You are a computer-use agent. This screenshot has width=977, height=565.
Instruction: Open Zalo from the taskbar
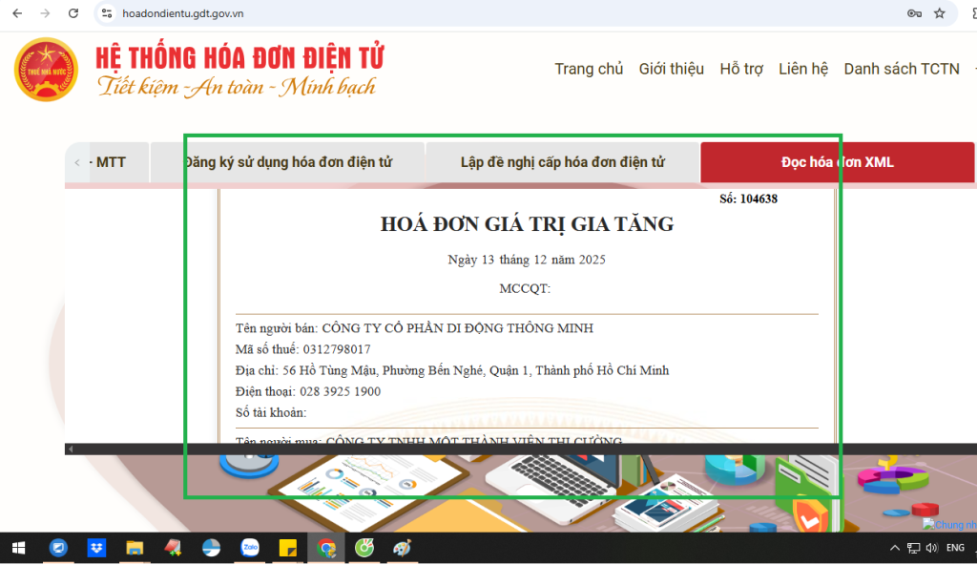pyautogui.click(x=250, y=548)
